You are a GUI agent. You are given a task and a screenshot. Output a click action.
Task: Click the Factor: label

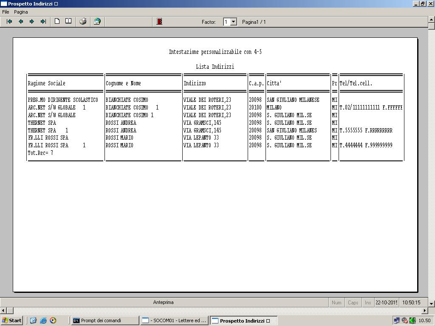tap(209, 22)
